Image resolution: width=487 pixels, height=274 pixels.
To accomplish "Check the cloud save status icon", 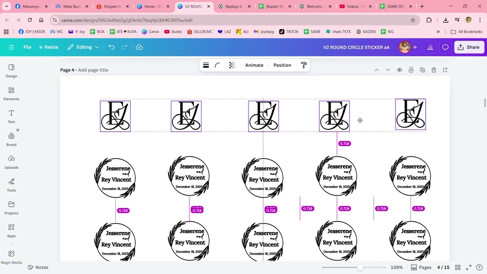I will (x=139, y=47).
